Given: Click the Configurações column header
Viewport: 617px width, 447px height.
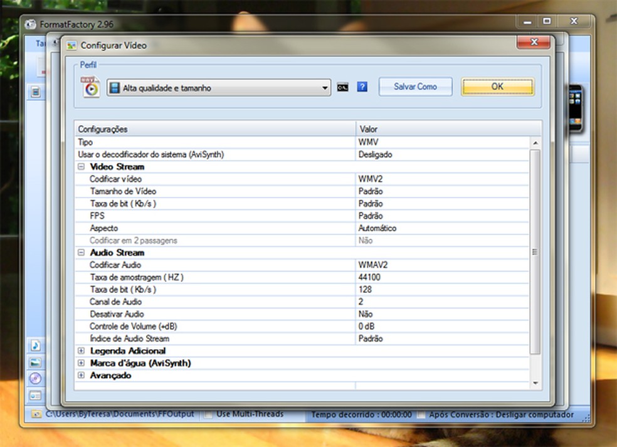Looking at the screenshot, I should pos(215,129).
